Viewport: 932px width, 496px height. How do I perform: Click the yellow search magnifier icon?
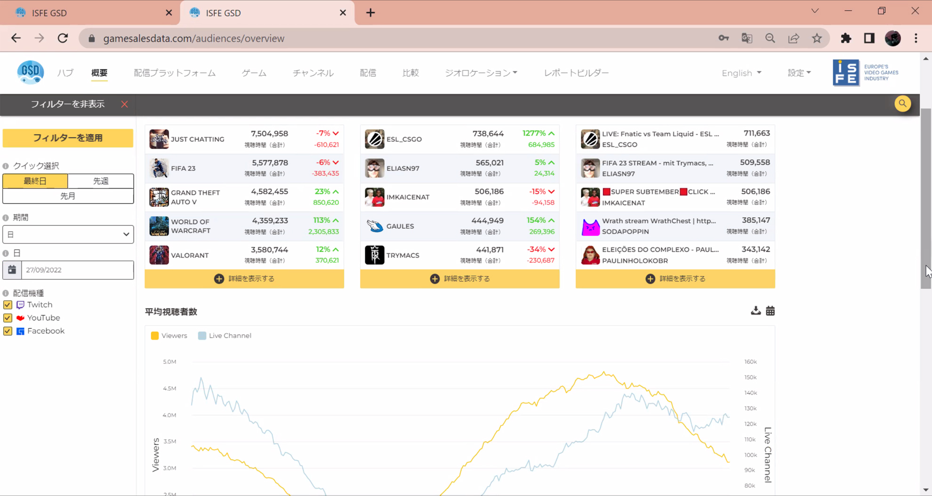click(x=902, y=104)
